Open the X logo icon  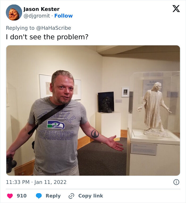(176, 8)
